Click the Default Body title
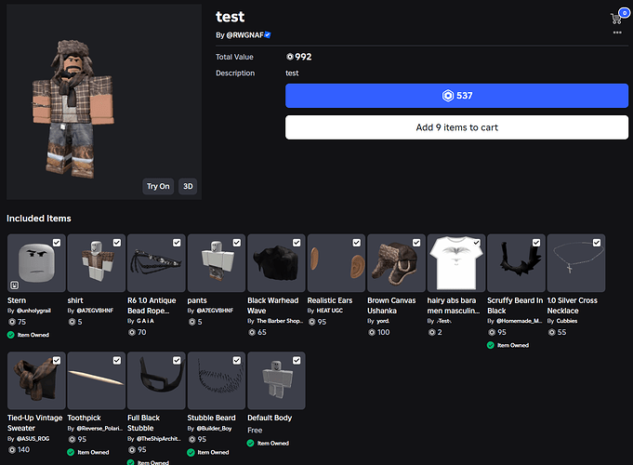 coord(270,418)
